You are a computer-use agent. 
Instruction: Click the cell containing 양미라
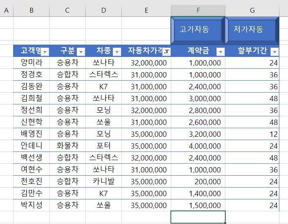pos(31,63)
